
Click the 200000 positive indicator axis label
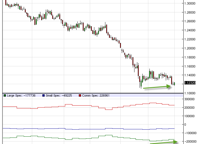(x=189, y=108)
